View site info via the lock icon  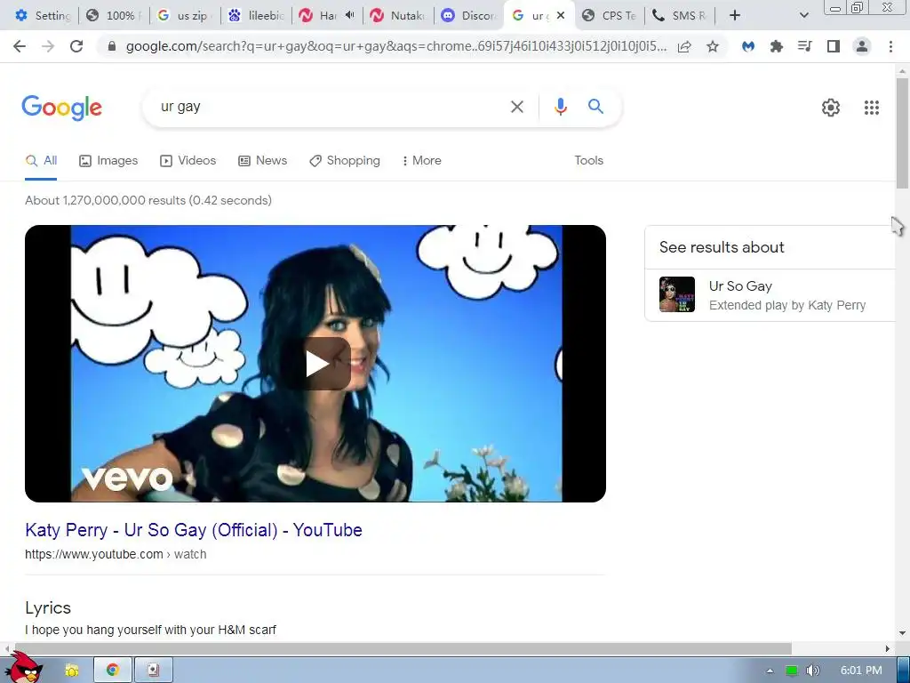coord(113,46)
